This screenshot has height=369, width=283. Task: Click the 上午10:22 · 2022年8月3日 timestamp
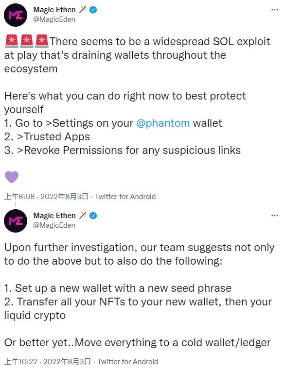[48, 362]
